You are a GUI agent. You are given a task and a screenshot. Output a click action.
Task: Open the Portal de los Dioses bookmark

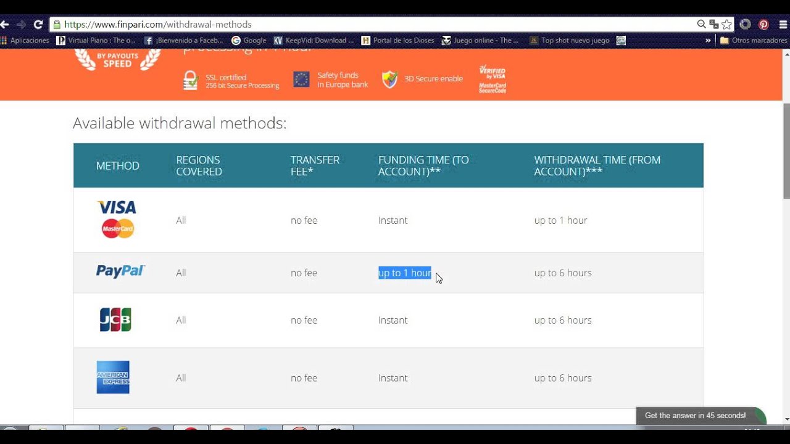398,41
